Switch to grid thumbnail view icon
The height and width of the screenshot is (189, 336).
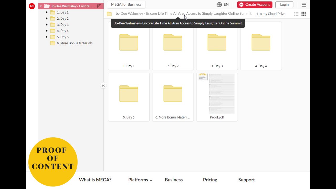point(303,14)
